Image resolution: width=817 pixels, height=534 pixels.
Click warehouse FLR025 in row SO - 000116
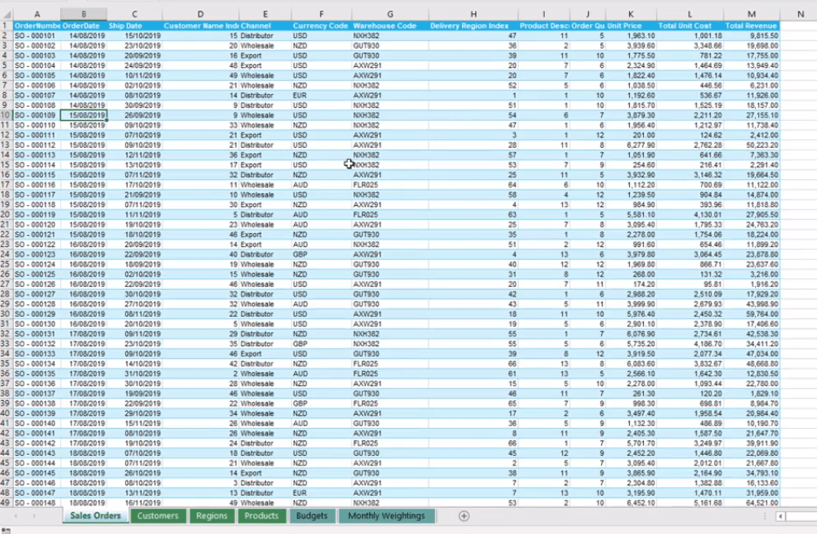tap(390, 185)
